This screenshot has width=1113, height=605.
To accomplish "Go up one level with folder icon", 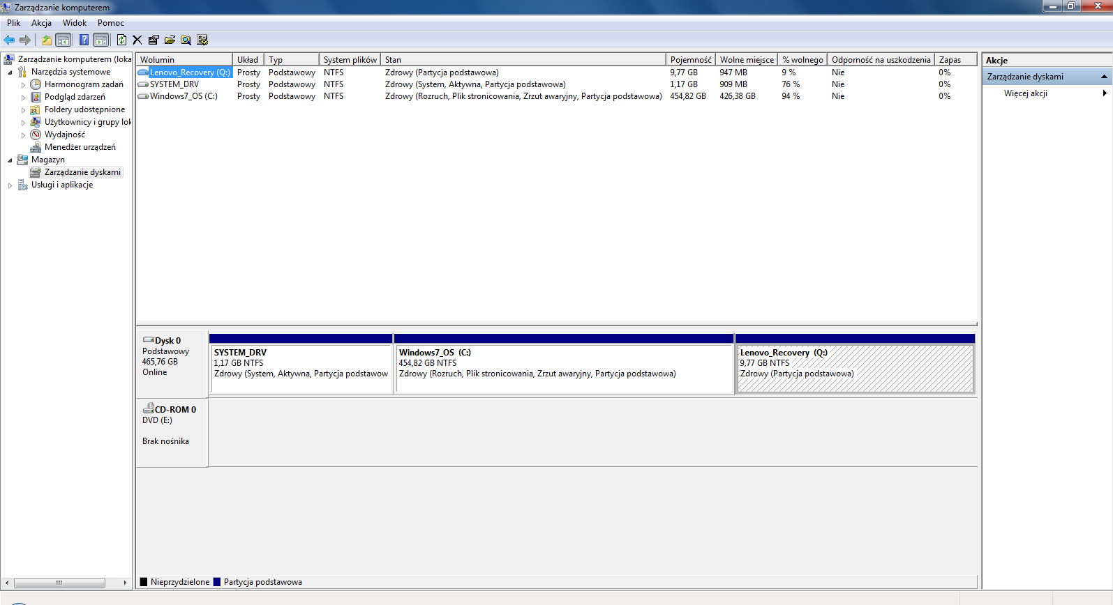I will click(x=46, y=40).
